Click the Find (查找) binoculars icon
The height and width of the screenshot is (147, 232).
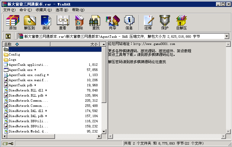tap(96, 22)
